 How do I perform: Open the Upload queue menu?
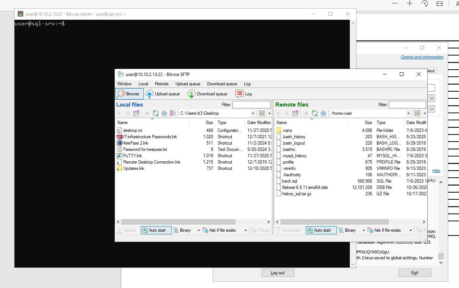(x=188, y=84)
